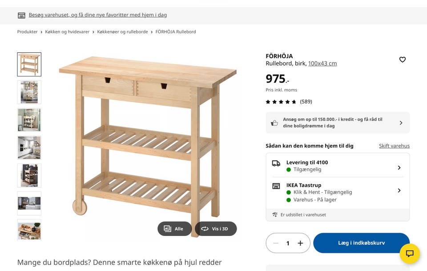This screenshot has width=427, height=271.
Task: Select the second product thumbnail image
Action: pos(29,92)
